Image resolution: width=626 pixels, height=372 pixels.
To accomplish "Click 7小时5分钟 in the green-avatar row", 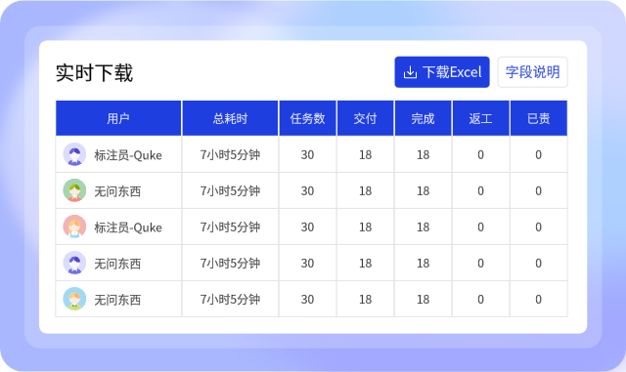I will (x=230, y=191).
